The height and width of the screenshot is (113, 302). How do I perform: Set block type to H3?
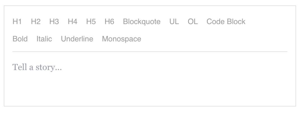coord(54,22)
